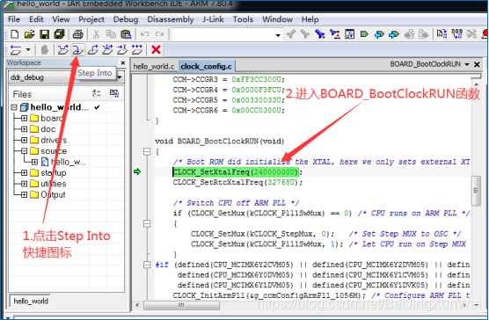Screen dimensions: 489x320
Task: Toggle bookmark with the green flag icon
Action: (364, 34)
